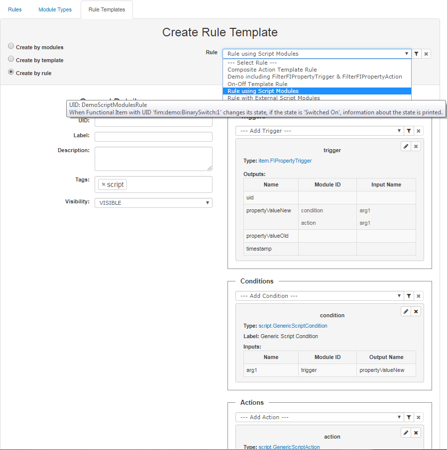Switch to the Rules tab
Image resolution: width=447 pixels, height=450 pixels.
point(14,9)
